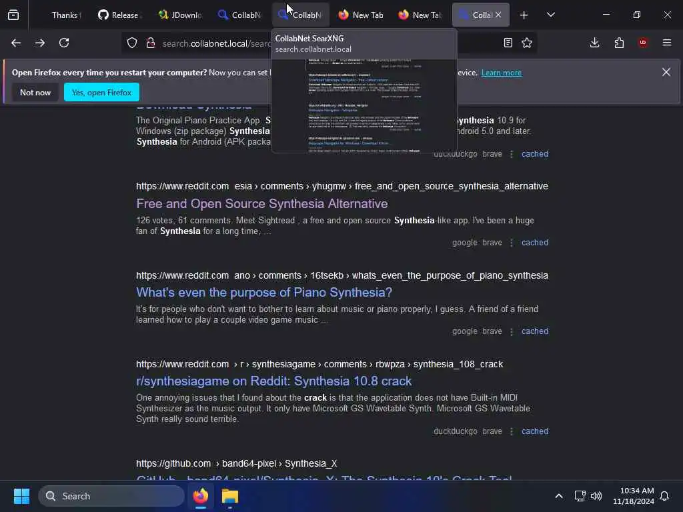Open cached link for Piano Synthesia purpose result
The height and width of the screenshot is (512, 683).
pyautogui.click(x=535, y=331)
